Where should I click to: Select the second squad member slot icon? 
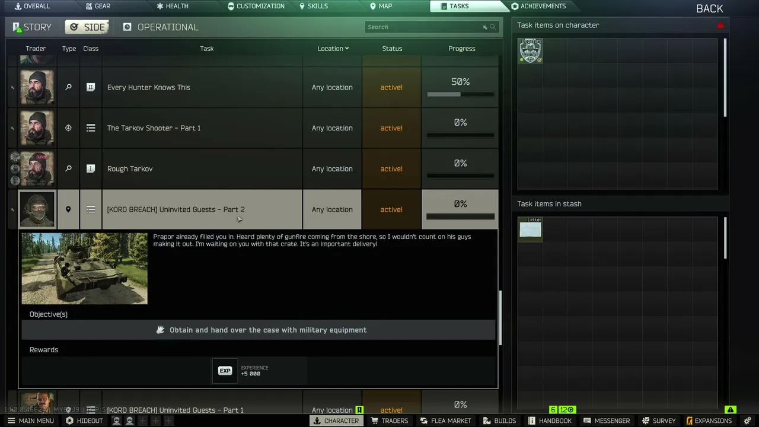(129, 420)
